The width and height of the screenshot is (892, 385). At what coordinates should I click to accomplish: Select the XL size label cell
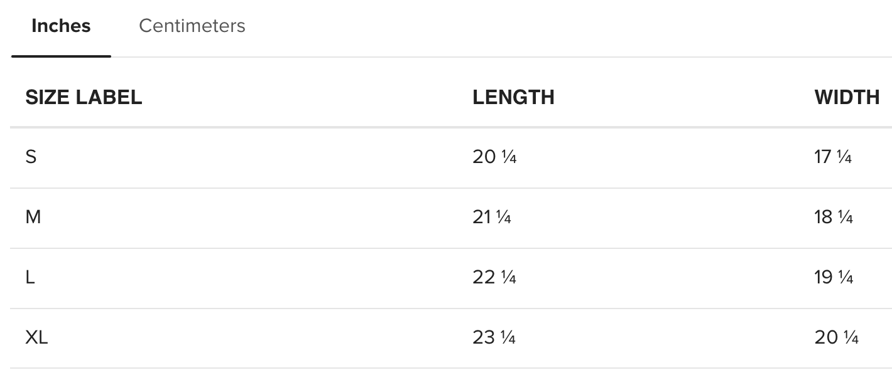(x=36, y=337)
